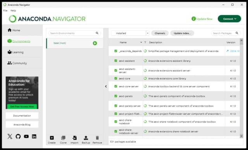The image size is (248, 150).
Task: Toggle the aext-panels package checkbox
Action: (116, 96)
